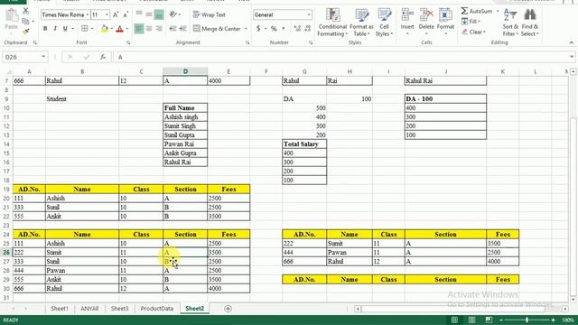Click Wrap Text button

point(209,14)
